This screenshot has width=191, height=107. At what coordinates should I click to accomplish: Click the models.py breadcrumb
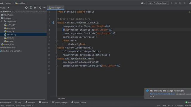pos(21,3)
